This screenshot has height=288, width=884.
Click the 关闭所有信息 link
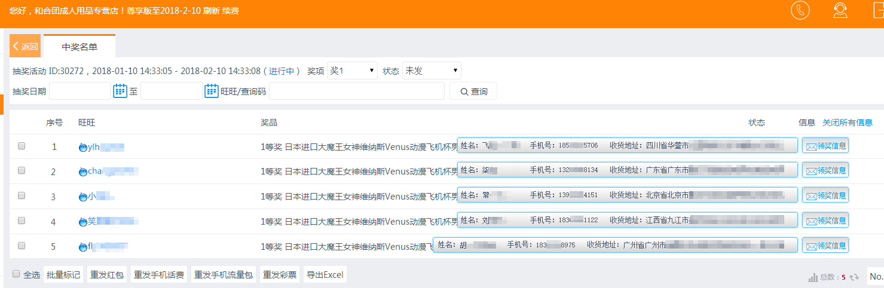point(847,122)
